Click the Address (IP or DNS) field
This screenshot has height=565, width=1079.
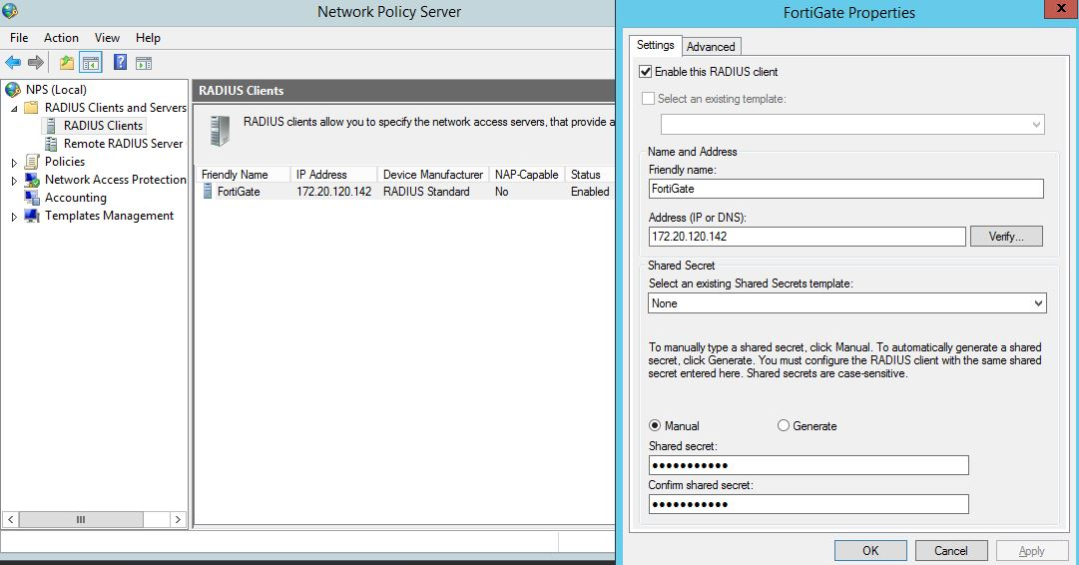[x=807, y=236]
